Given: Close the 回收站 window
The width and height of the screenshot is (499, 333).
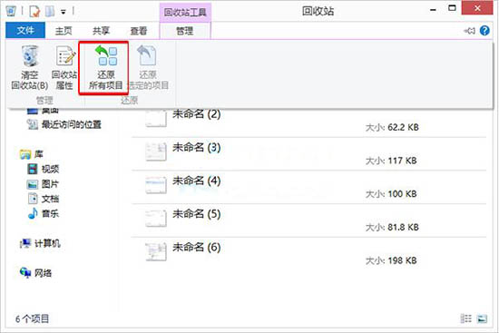Looking at the screenshot, I should (x=477, y=8).
